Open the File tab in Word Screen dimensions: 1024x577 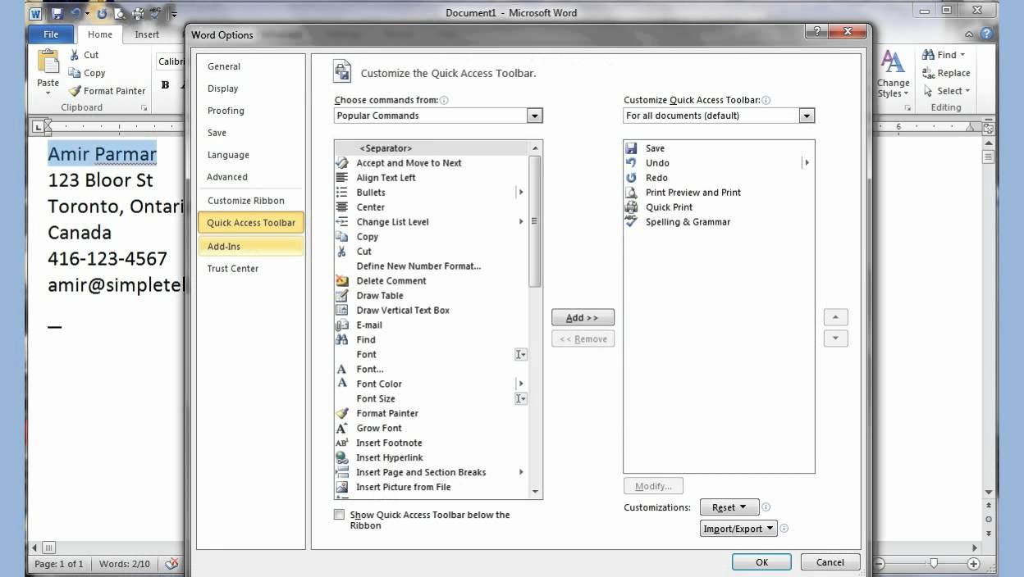(x=51, y=34)
